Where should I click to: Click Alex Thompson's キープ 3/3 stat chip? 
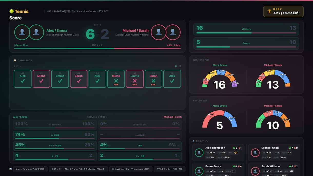[233, 153]
